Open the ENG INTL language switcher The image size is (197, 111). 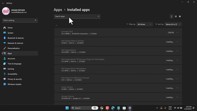pos(170,108)
